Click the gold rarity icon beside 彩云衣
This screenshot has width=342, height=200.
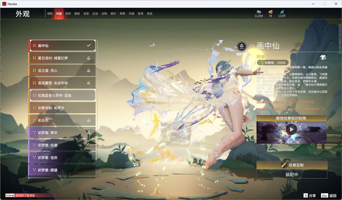(34, 120)
